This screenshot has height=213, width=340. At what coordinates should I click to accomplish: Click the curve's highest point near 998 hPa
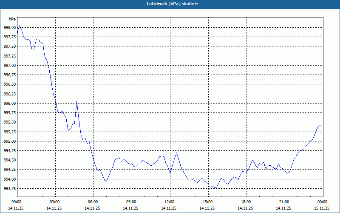click(x=19, y=26)
